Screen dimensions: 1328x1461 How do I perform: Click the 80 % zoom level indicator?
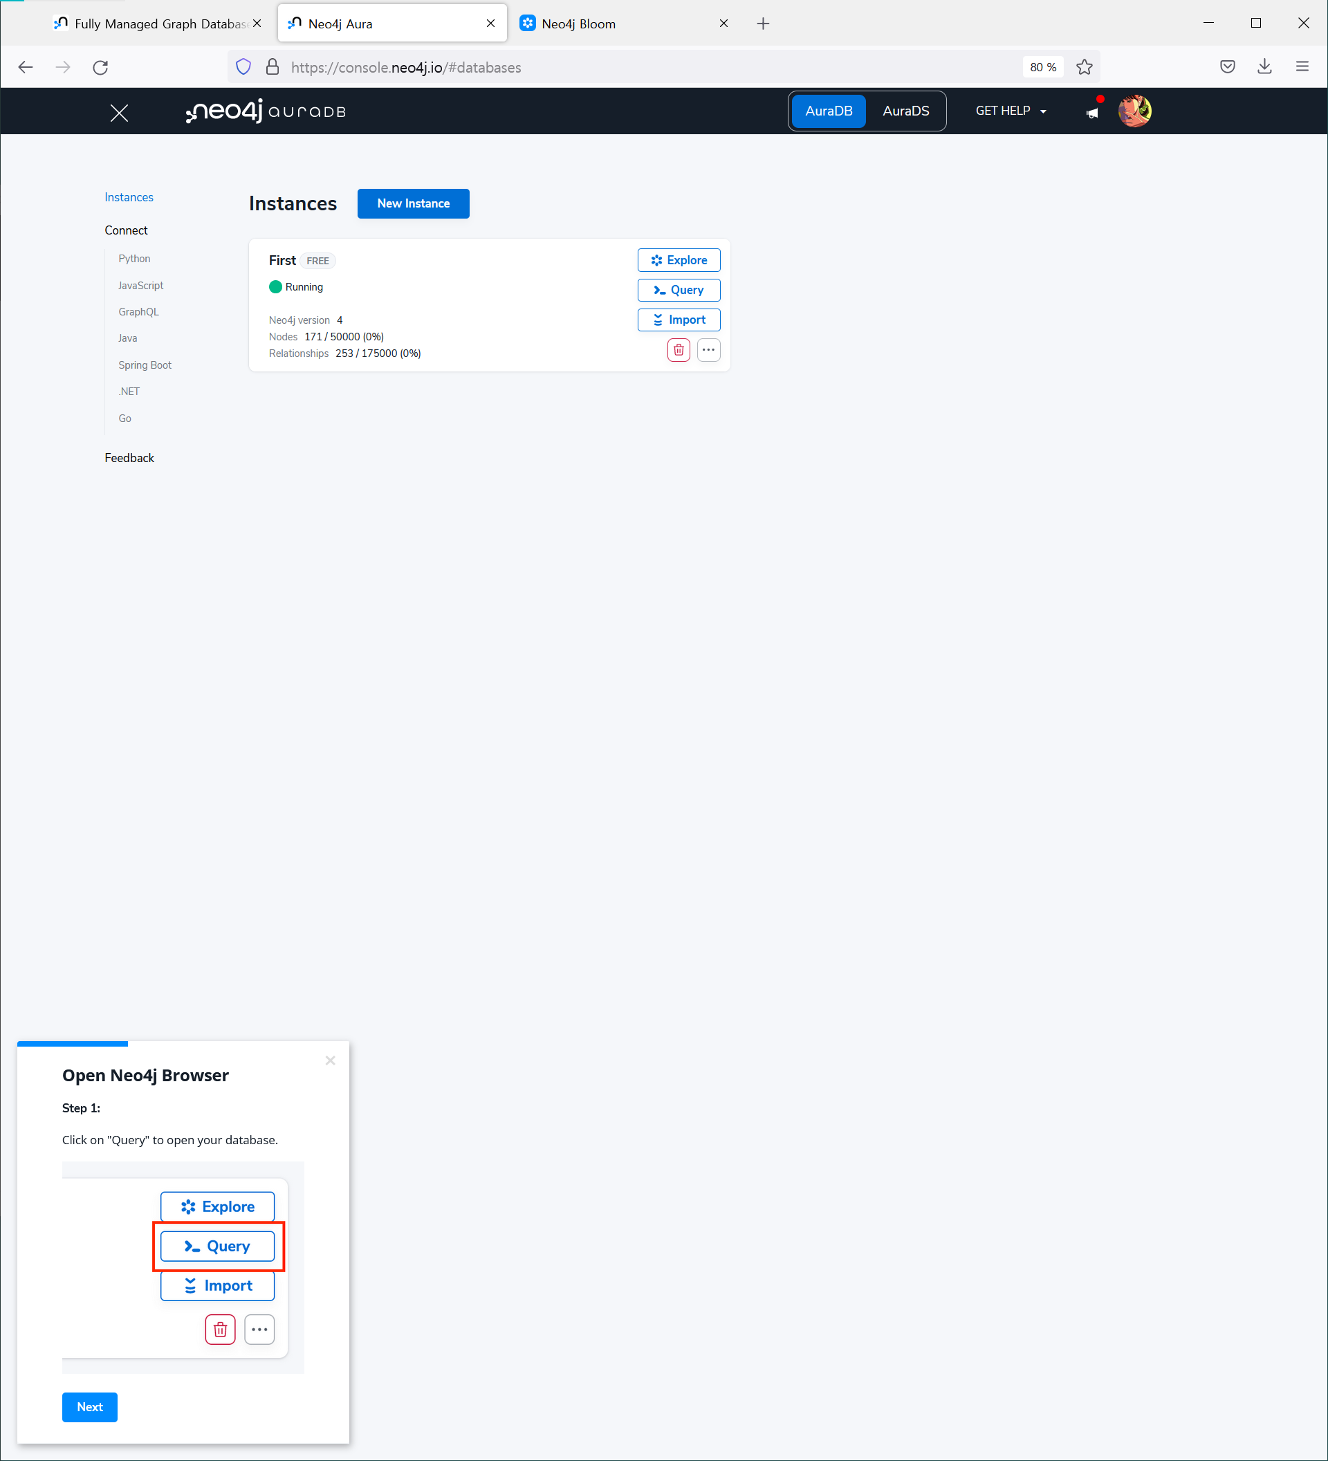click(1042, 67)
